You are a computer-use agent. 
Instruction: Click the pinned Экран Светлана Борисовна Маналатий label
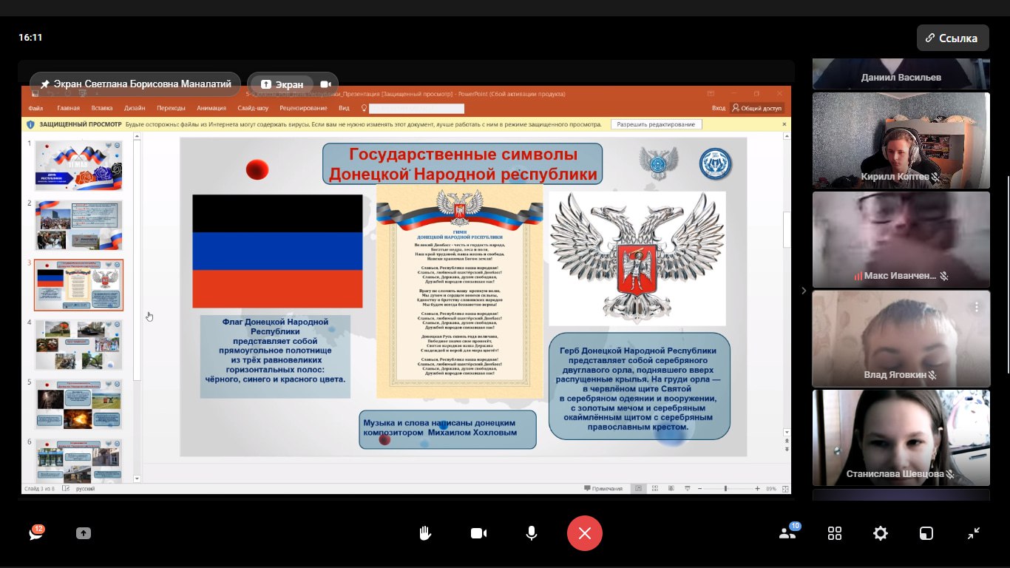135,84
